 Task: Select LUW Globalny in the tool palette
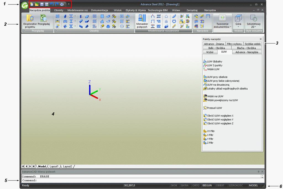point(213,61)
